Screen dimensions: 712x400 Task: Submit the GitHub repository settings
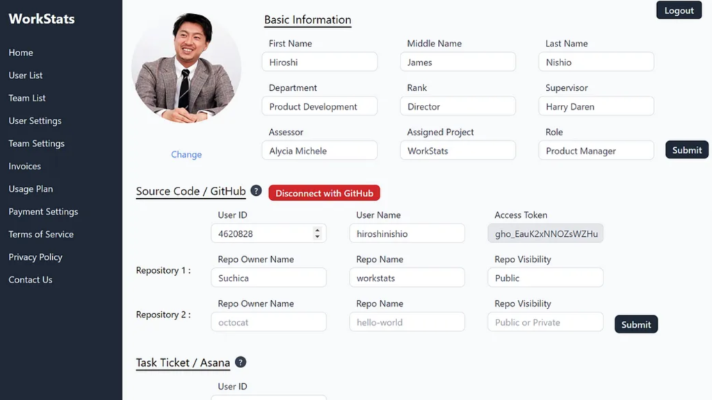pyautogui.click(x=636, y=324)
